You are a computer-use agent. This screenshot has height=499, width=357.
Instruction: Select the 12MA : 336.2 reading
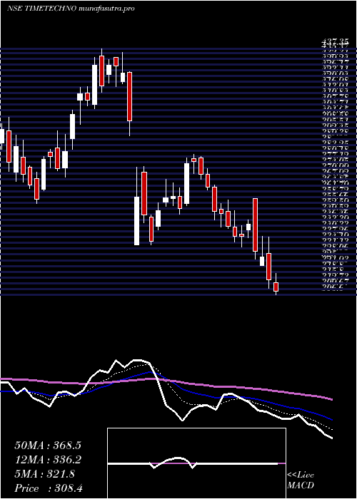pos(48,460)
